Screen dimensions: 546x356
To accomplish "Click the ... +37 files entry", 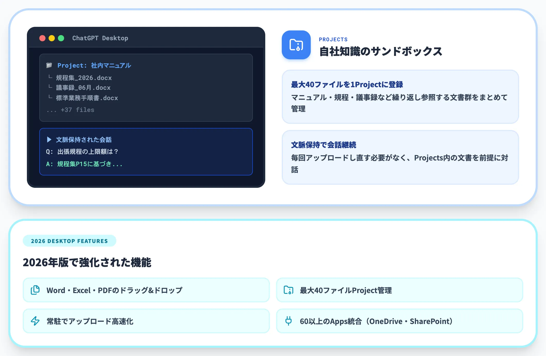I will pos(70,110).
